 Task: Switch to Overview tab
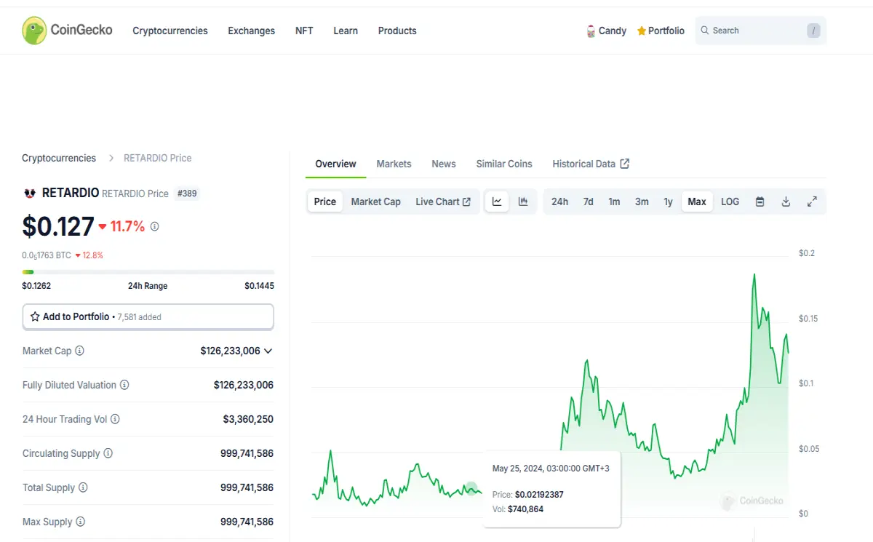click(x=335, y=164)
